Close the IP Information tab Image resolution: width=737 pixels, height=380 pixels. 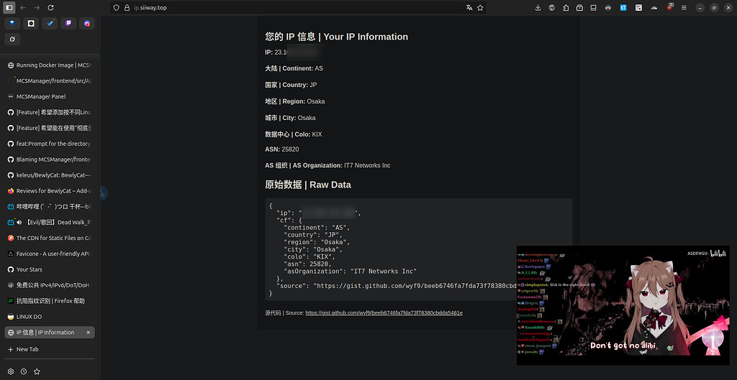[88, 333]
